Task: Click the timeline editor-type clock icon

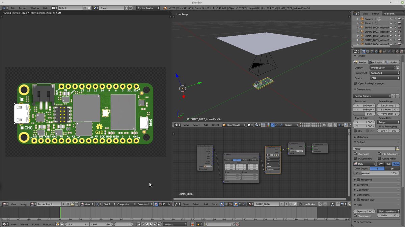Action: click(x=6, y=224)
